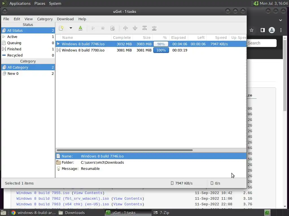289x216 pixels.
Task: Sort by the Size column header
Action: 143,37
